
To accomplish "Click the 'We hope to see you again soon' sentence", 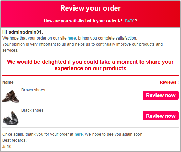I will coord(114,134).
